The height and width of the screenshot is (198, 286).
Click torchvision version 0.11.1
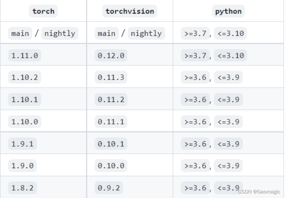point(111,122)
